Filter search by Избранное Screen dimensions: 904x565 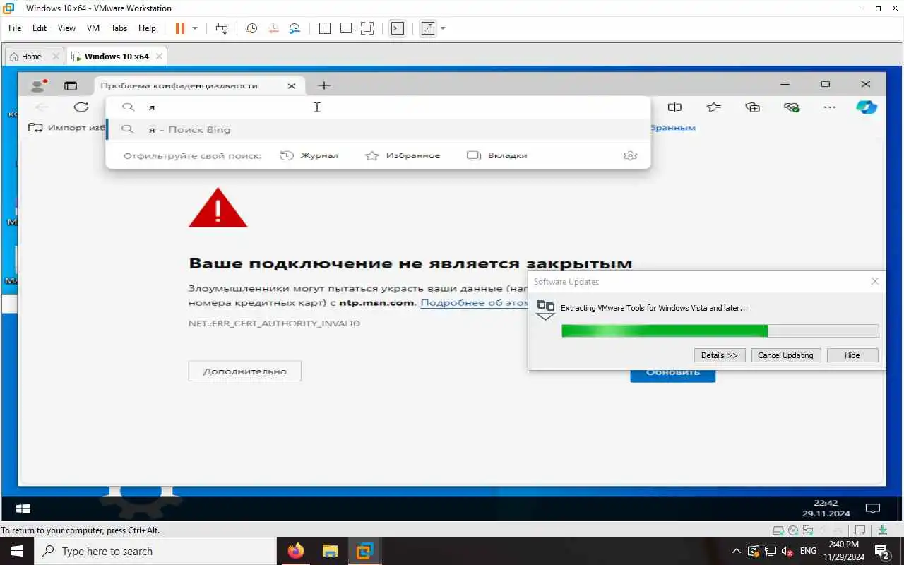(x=403, y=155)
